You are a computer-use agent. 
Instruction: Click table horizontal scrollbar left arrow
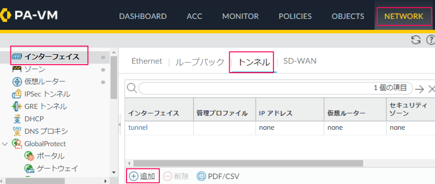pyautogui.click(x=129, y=163)
